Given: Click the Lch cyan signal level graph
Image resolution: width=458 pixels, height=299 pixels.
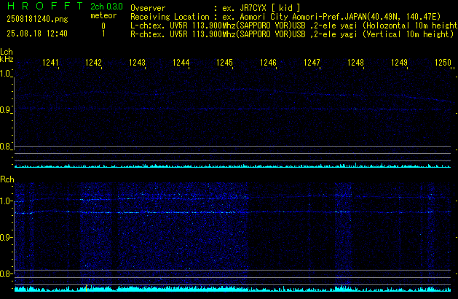Looking at the screenshot, I should coord(232,166).
